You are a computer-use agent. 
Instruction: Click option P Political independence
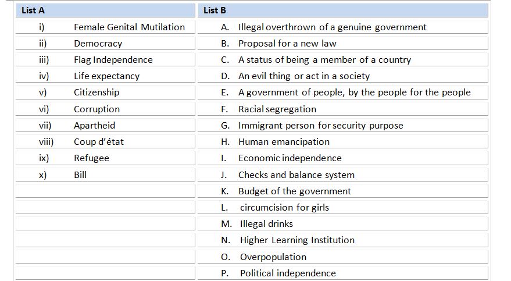(343, 273)
